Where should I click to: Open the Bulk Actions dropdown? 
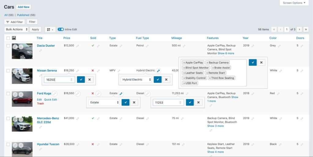pyautogui.click(x=17, y=30)
